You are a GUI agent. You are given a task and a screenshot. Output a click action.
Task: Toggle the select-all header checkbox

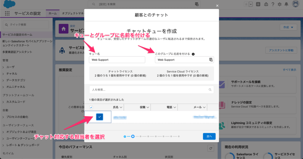[x=91, y=107]
